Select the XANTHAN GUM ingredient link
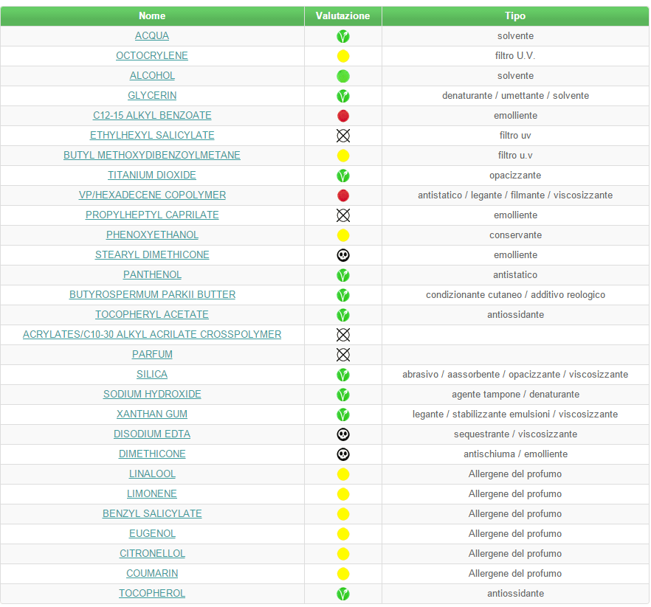 coord(152,415)
